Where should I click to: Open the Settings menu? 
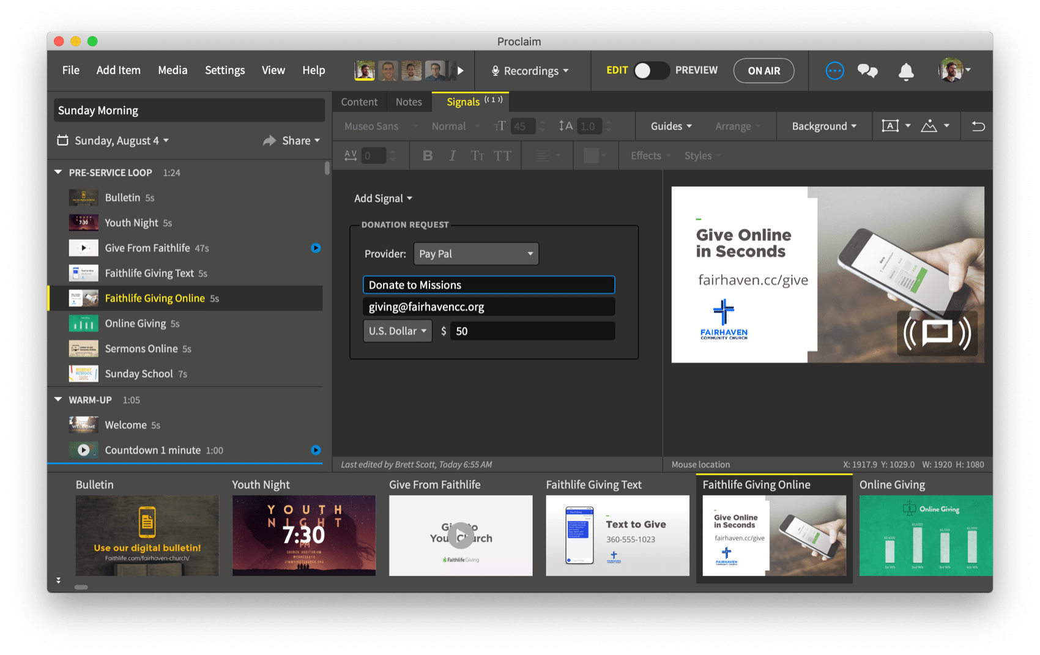[x=225, y=70]
